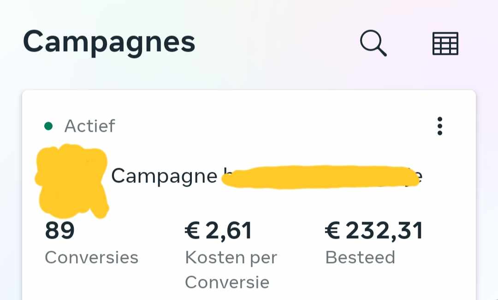Click the euro sign before 2,61
Viewport: 498px width, 300px height.
pyautogui.click(x=192, y=231)
